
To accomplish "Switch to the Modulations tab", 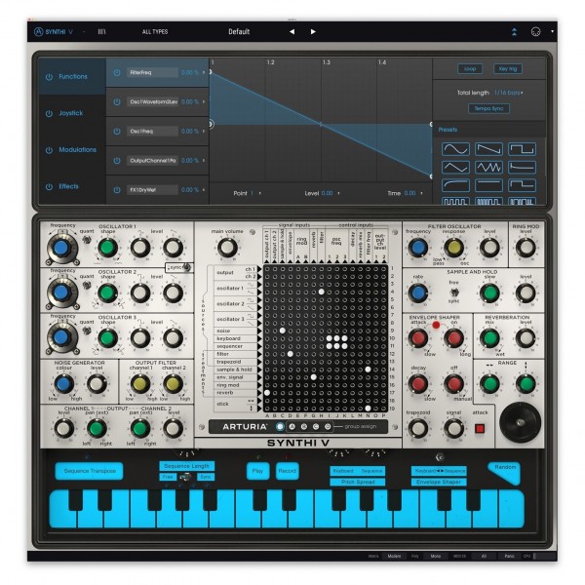I will tap(71, 150).
